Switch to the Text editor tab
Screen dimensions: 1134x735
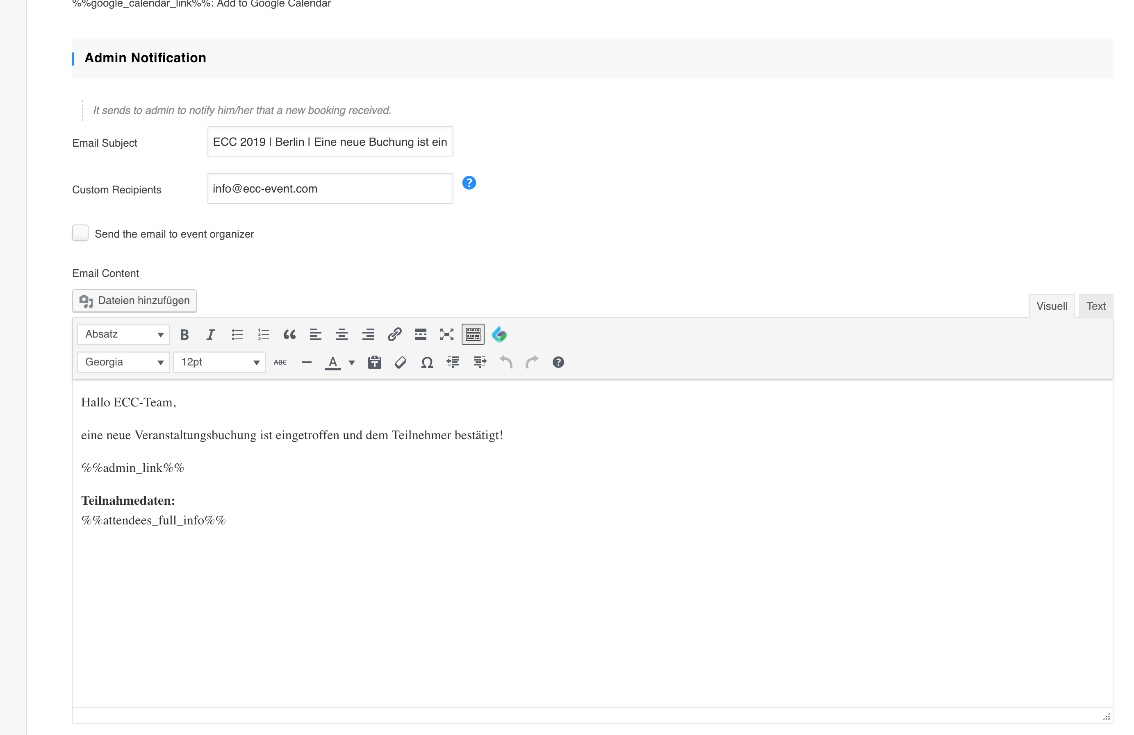[x=1095, y=306]
